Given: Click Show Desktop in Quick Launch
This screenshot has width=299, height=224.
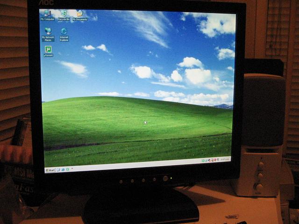Looking at the screenshot, I should point(58,170).
